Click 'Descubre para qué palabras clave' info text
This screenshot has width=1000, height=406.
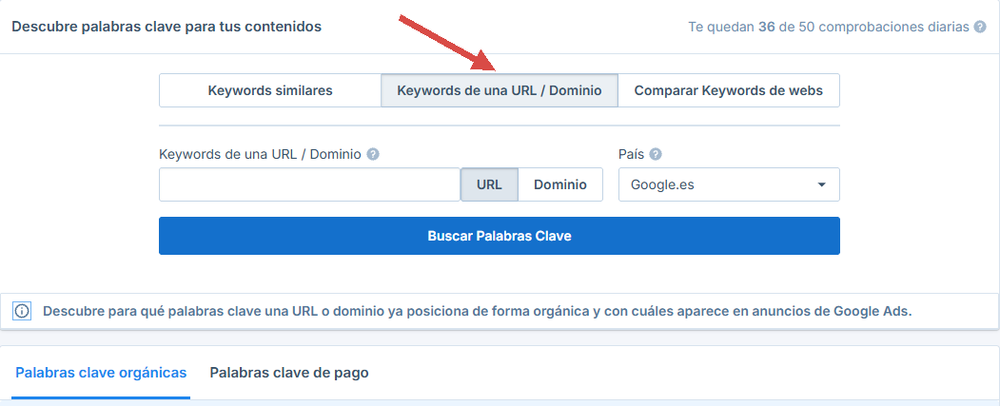click(478, 312)
